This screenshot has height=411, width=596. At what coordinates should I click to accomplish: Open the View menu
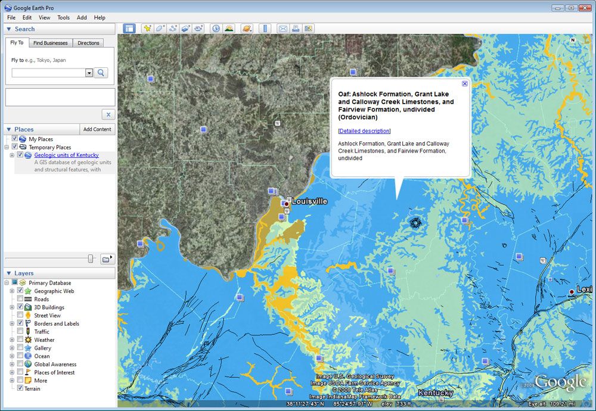click(x=45, y=17)
